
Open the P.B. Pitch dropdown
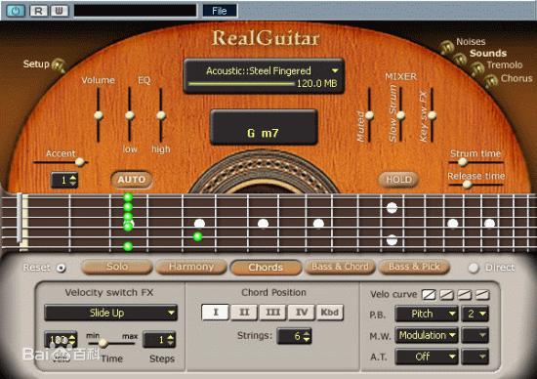coord(427,314)
